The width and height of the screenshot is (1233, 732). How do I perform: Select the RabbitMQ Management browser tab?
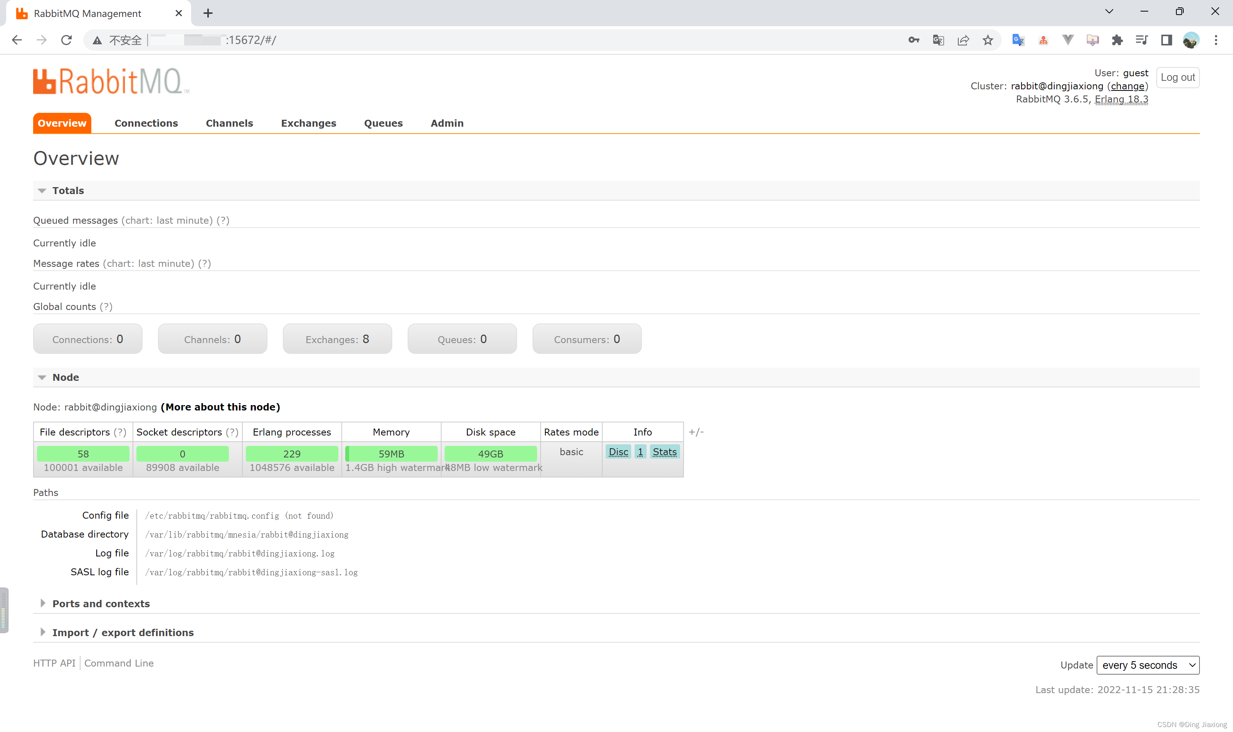pos(99,13)
